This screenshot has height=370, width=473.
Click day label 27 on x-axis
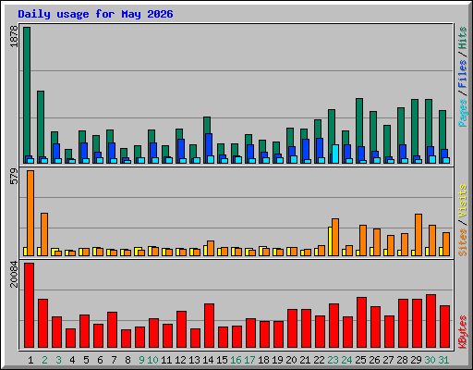(388, 360)
